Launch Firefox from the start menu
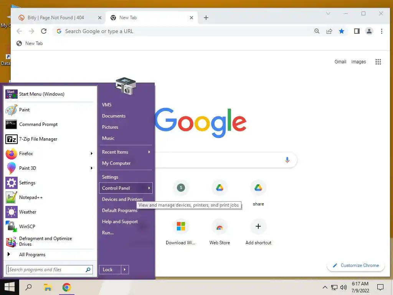This screenshot has height=295, width=393. (50, 153)
